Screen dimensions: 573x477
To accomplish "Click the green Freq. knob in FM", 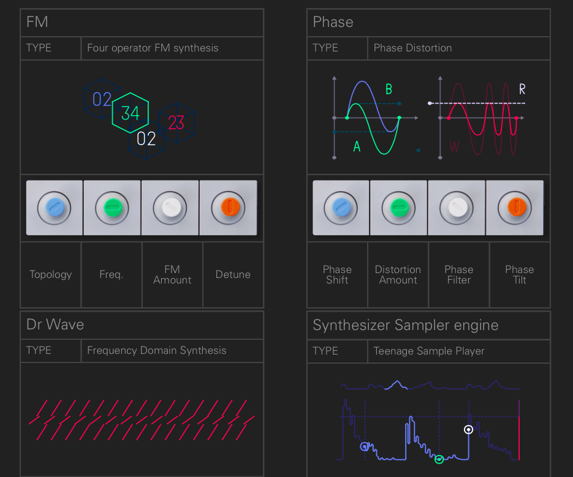I will [112, 208].
